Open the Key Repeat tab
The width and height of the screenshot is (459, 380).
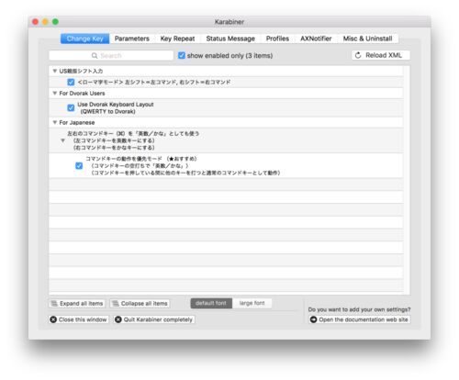pos(177,39)
